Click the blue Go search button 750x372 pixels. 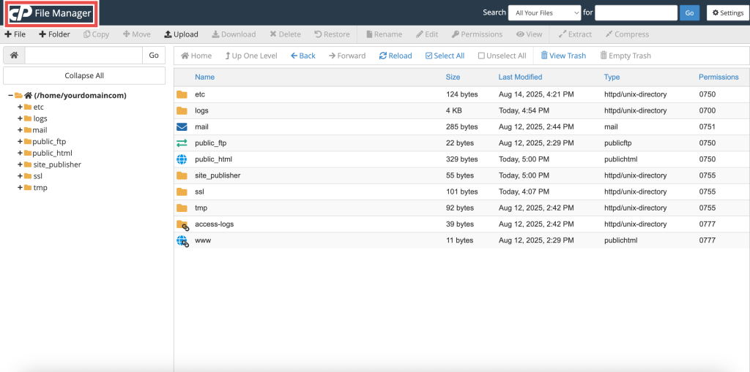(689, 13)
